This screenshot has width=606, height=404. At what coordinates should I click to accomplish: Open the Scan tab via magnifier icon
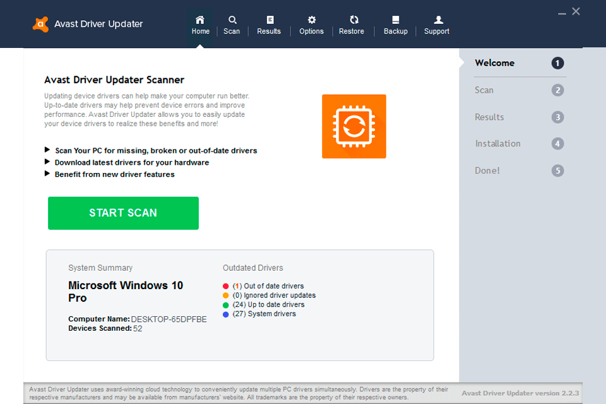point(232,20)
